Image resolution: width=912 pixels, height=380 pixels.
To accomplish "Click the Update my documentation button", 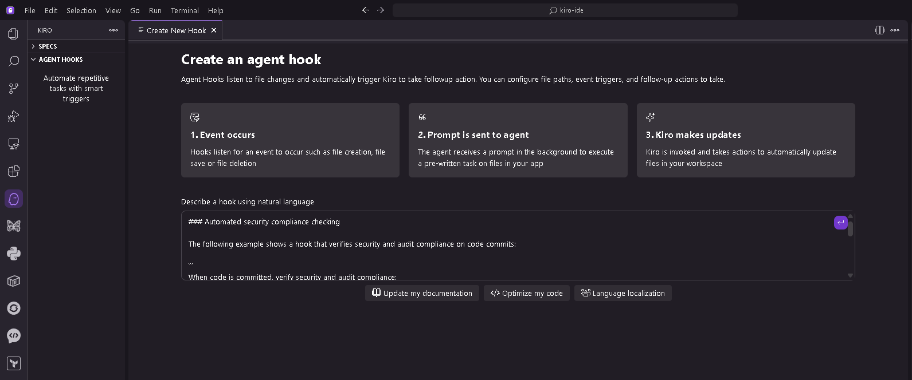I will [x=422, y=293].
